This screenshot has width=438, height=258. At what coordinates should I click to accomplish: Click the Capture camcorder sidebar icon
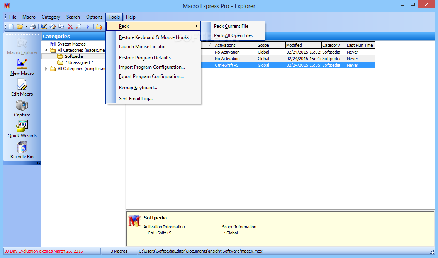point(22,105)
